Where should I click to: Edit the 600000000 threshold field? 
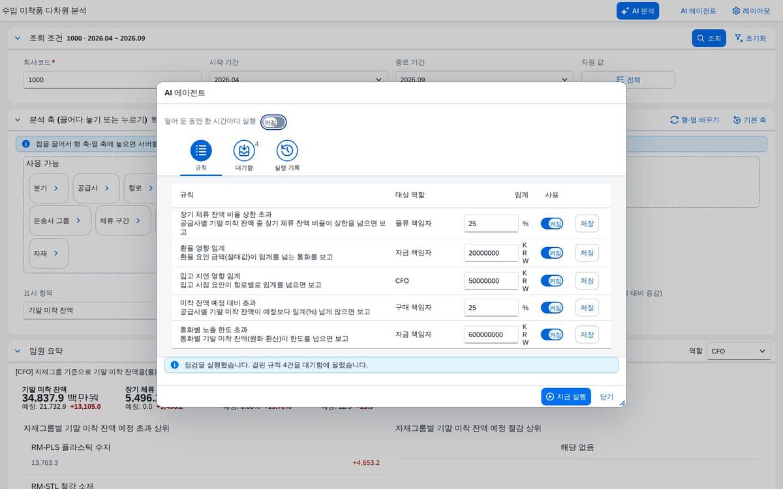point(491,334)
